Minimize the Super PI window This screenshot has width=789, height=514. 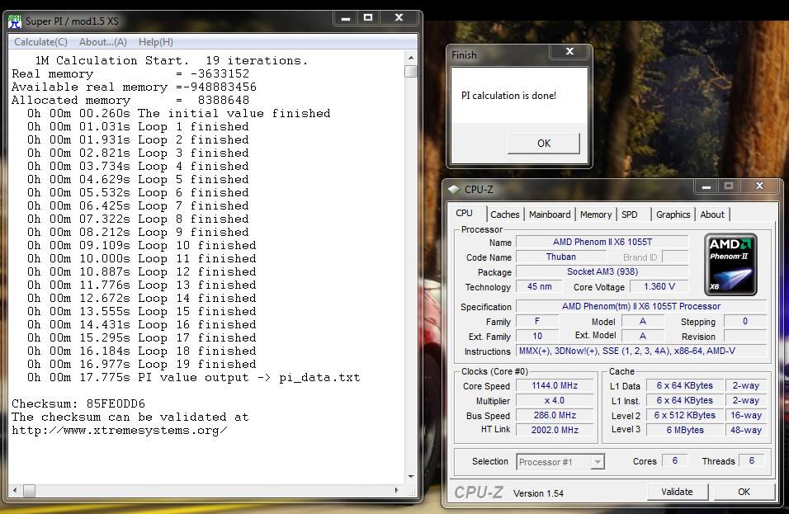coord(346,18)
